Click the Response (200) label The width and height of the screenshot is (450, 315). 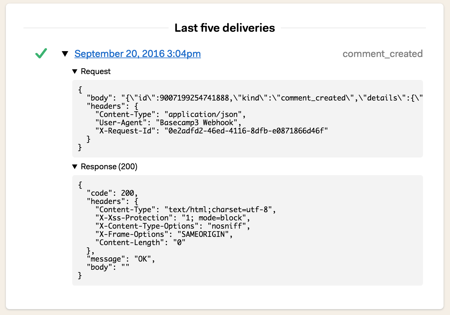pyautogui.click(x=109, y=167)
